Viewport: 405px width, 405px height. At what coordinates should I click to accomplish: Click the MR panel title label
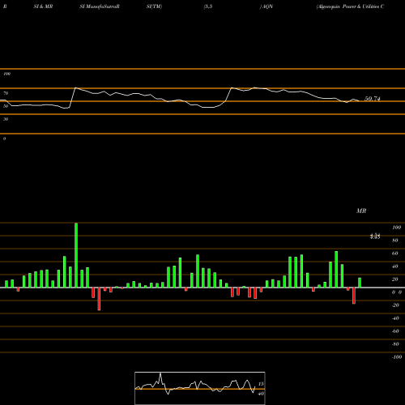(x=361, y=211)
